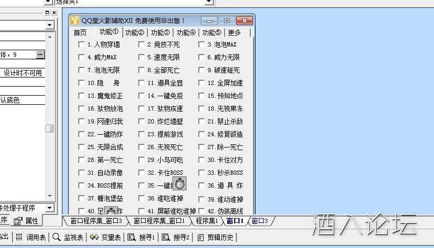Close the left property panel
Image resolution: width=434 pixels, height=248 pixels.
(x=54, y=12)
